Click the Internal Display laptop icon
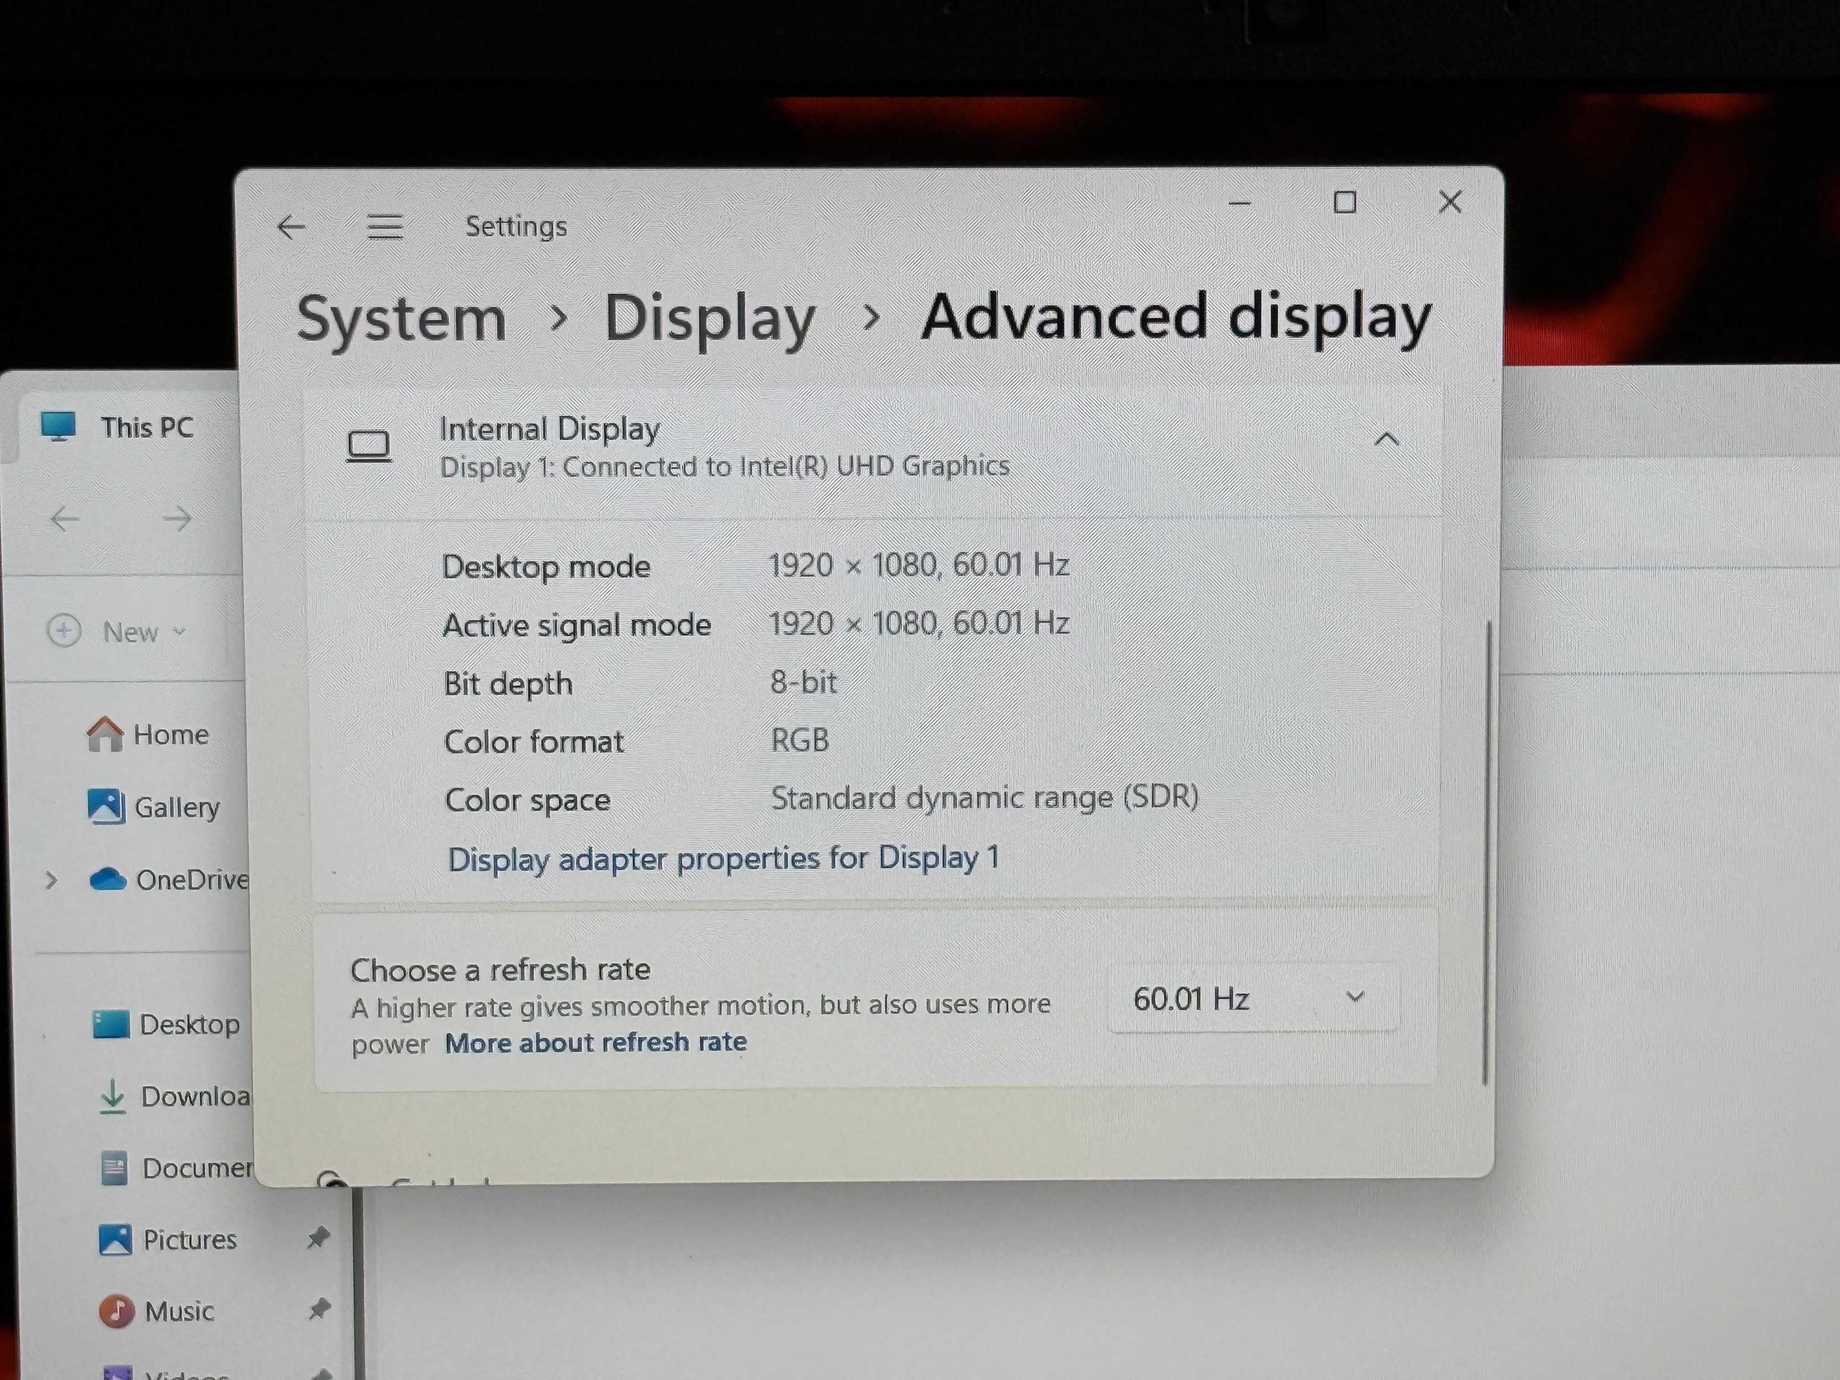This screenshot has width=1840, height=1380. [368, 447]
